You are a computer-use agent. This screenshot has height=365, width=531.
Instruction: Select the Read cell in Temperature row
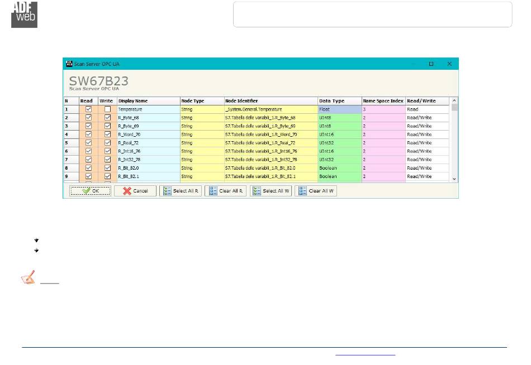(x=428, y=109)
